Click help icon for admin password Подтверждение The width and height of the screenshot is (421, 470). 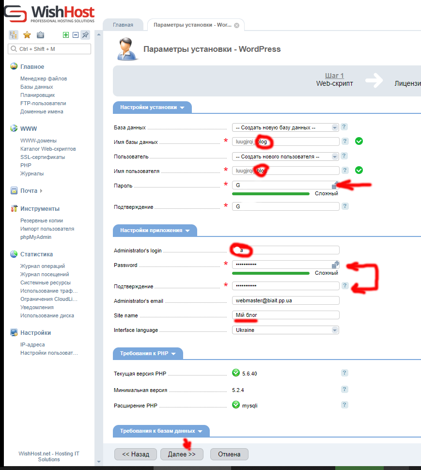pyautogui.click(x=345, y=286)
